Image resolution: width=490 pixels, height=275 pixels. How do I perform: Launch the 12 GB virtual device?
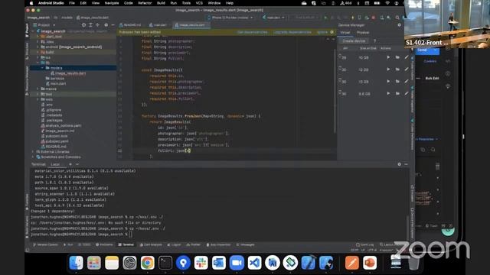[x=388, y=70]
